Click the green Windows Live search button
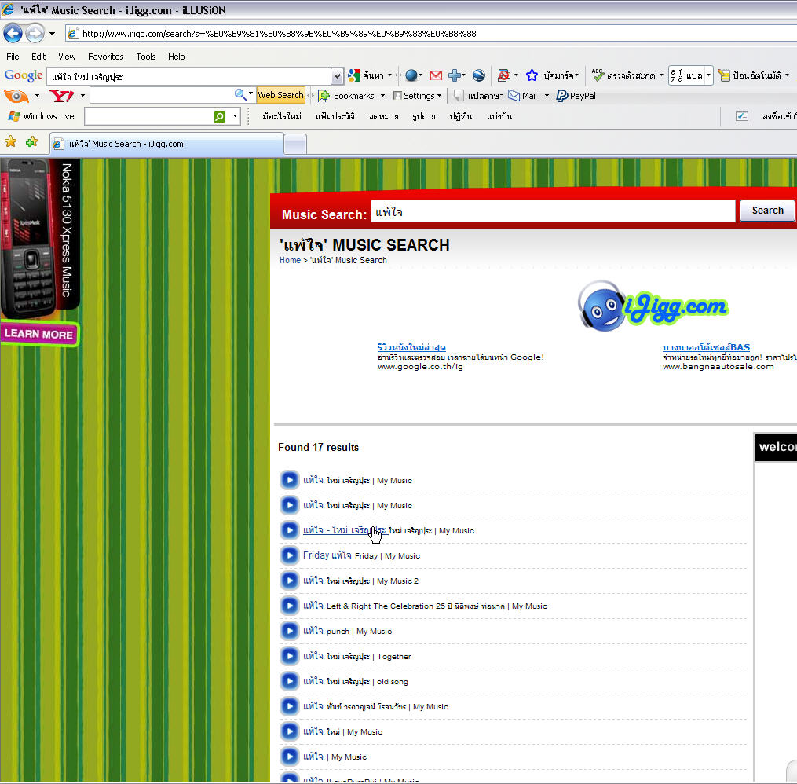Viewport: 797px width, 784px height. (x=219, y=116)
